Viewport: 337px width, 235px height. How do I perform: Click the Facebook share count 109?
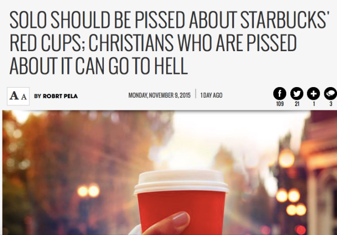pyautogui.click(x=280, y=104)
